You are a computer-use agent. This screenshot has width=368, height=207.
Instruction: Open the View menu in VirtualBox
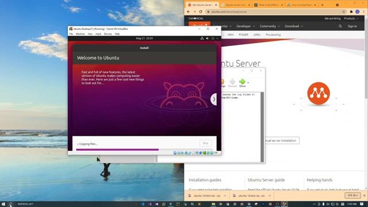(90, 34)
